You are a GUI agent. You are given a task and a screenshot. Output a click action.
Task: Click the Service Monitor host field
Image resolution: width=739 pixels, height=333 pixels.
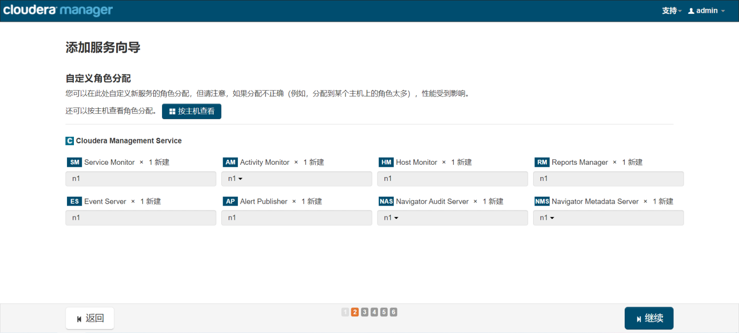[141, 179]
